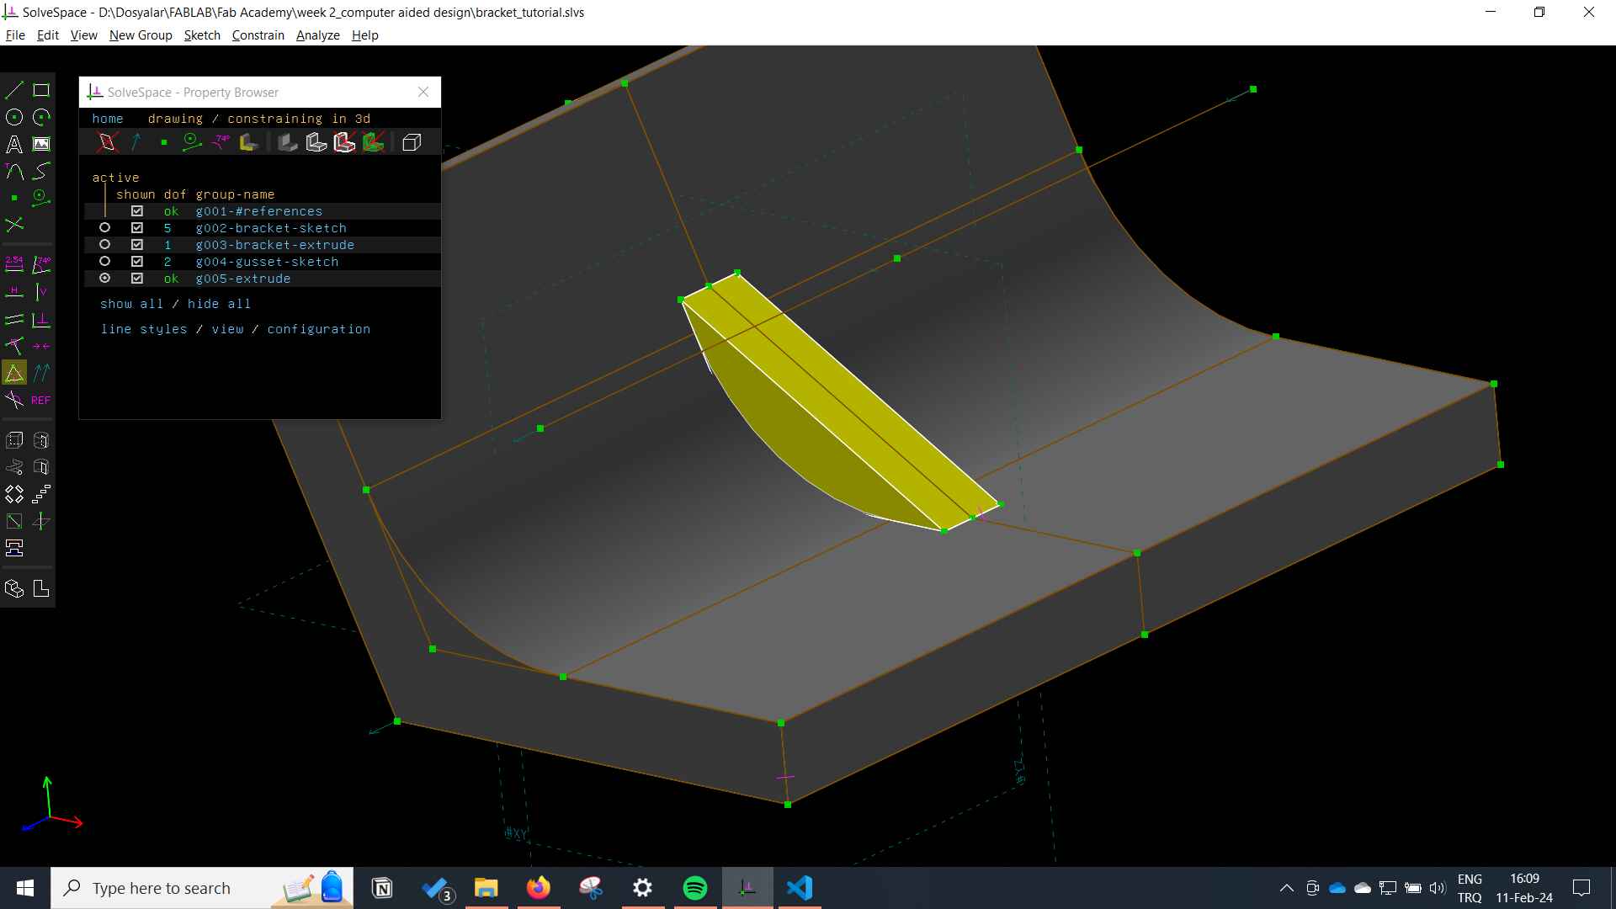Create a new Lathe group icon
The image size is (1616, 909).
[x=41, y=440]
